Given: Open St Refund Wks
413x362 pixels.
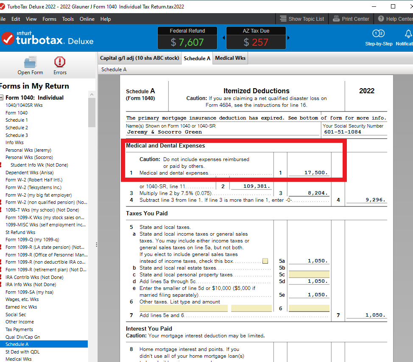Looking at the screenshot, I should (20, 232).
